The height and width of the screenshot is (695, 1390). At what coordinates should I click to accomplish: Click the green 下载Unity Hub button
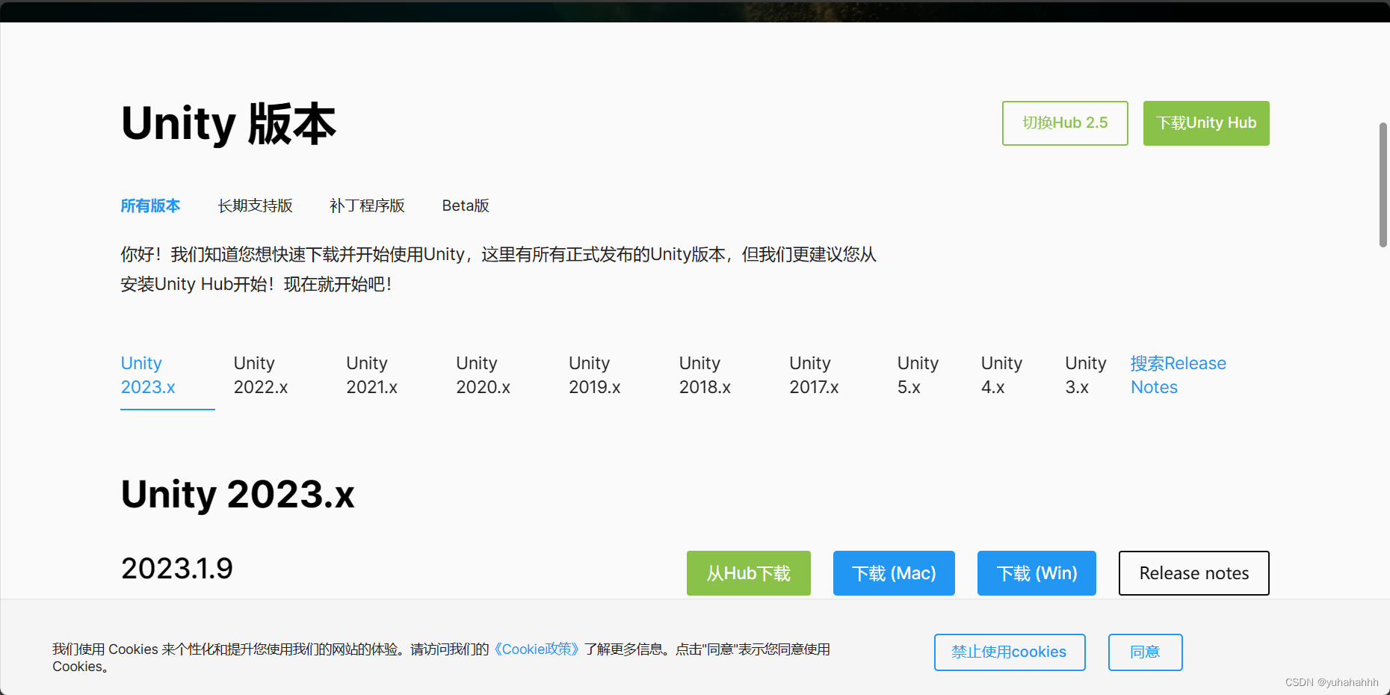click(x=1206, y=123)
